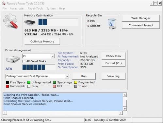163x123 pixels.
Task: Open the Help menu
Action: [62, 8]
